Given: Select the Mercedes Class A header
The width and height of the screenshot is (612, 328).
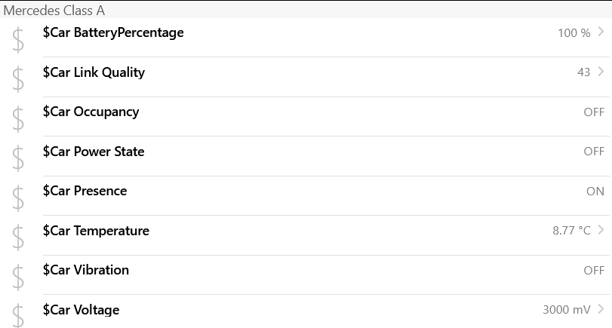Looking at the screenshot, I should 54,11.
